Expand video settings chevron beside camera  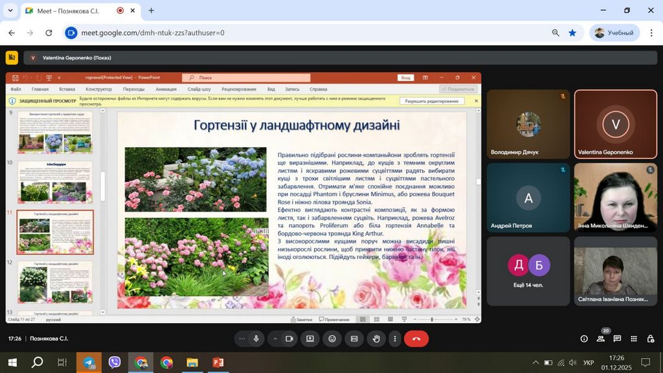click(275, 339)
